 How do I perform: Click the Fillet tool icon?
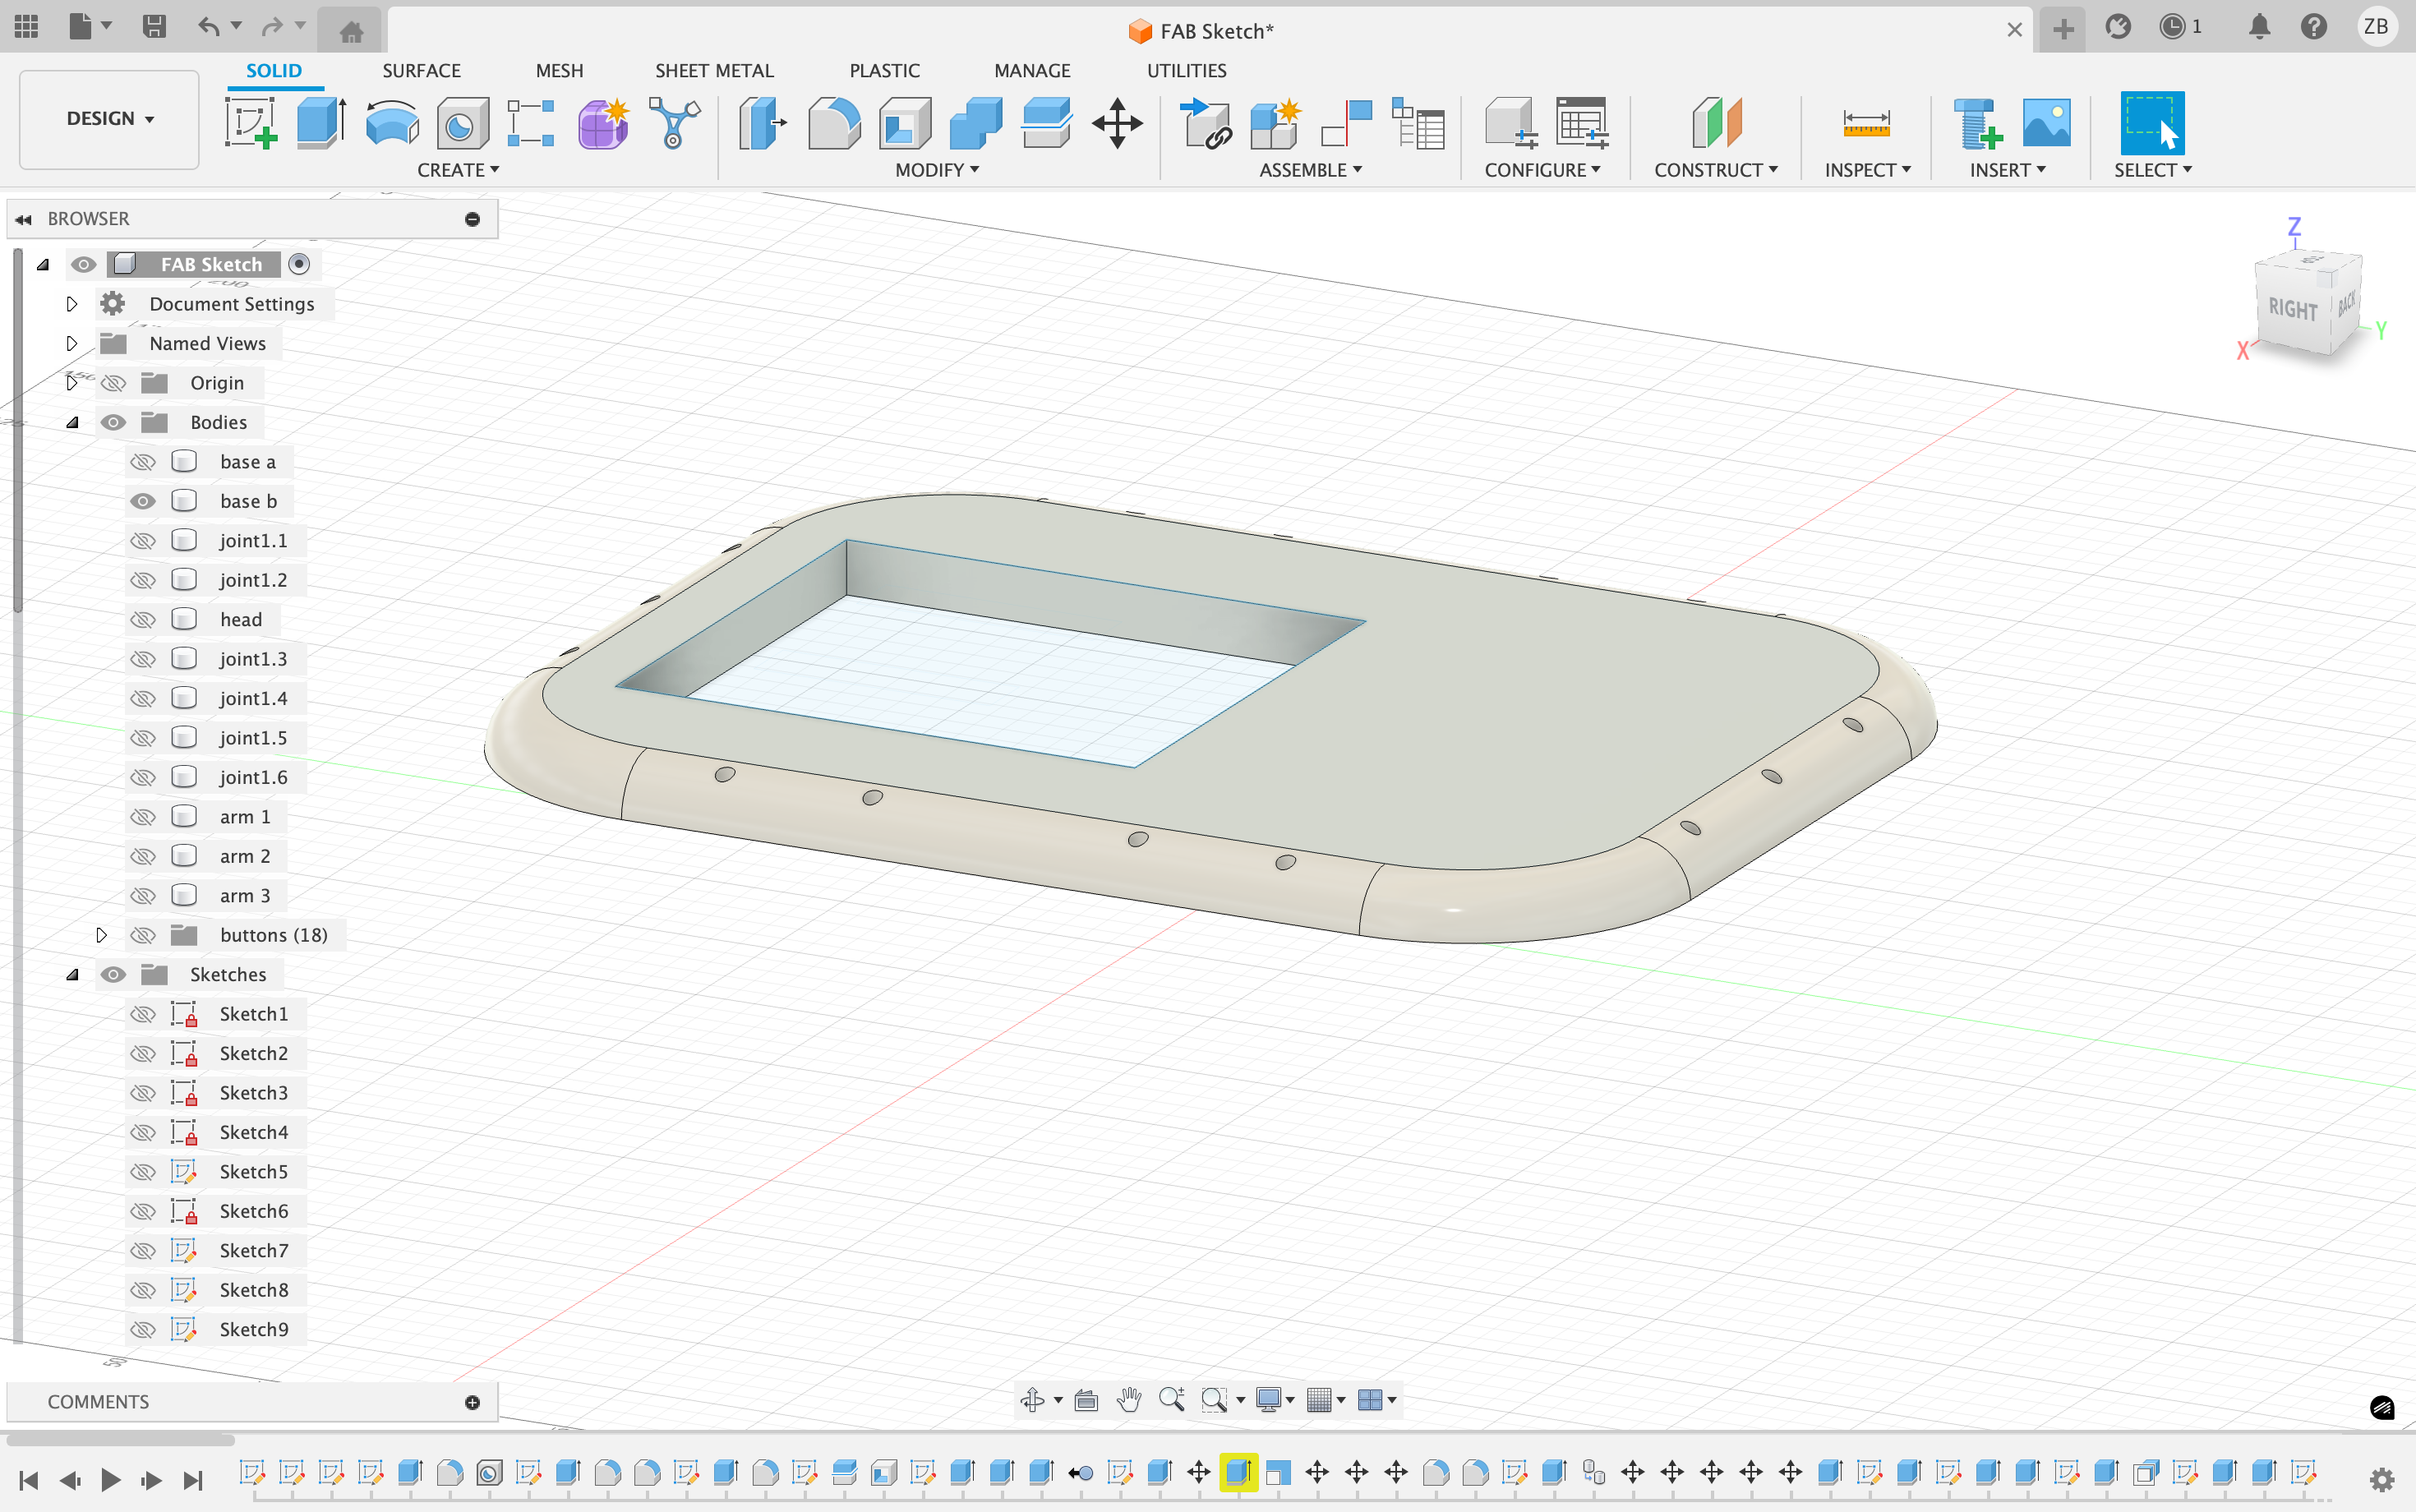point(833,124)
